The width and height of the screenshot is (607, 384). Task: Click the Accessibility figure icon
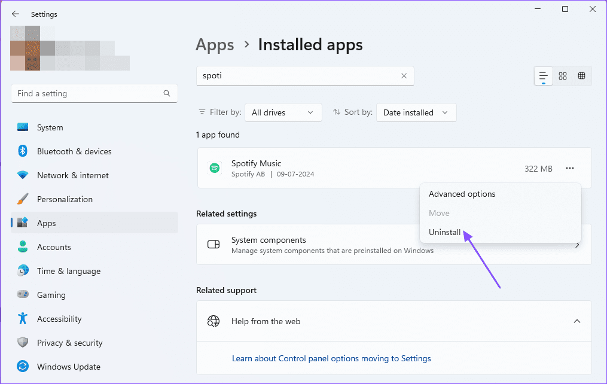point(23,318)
